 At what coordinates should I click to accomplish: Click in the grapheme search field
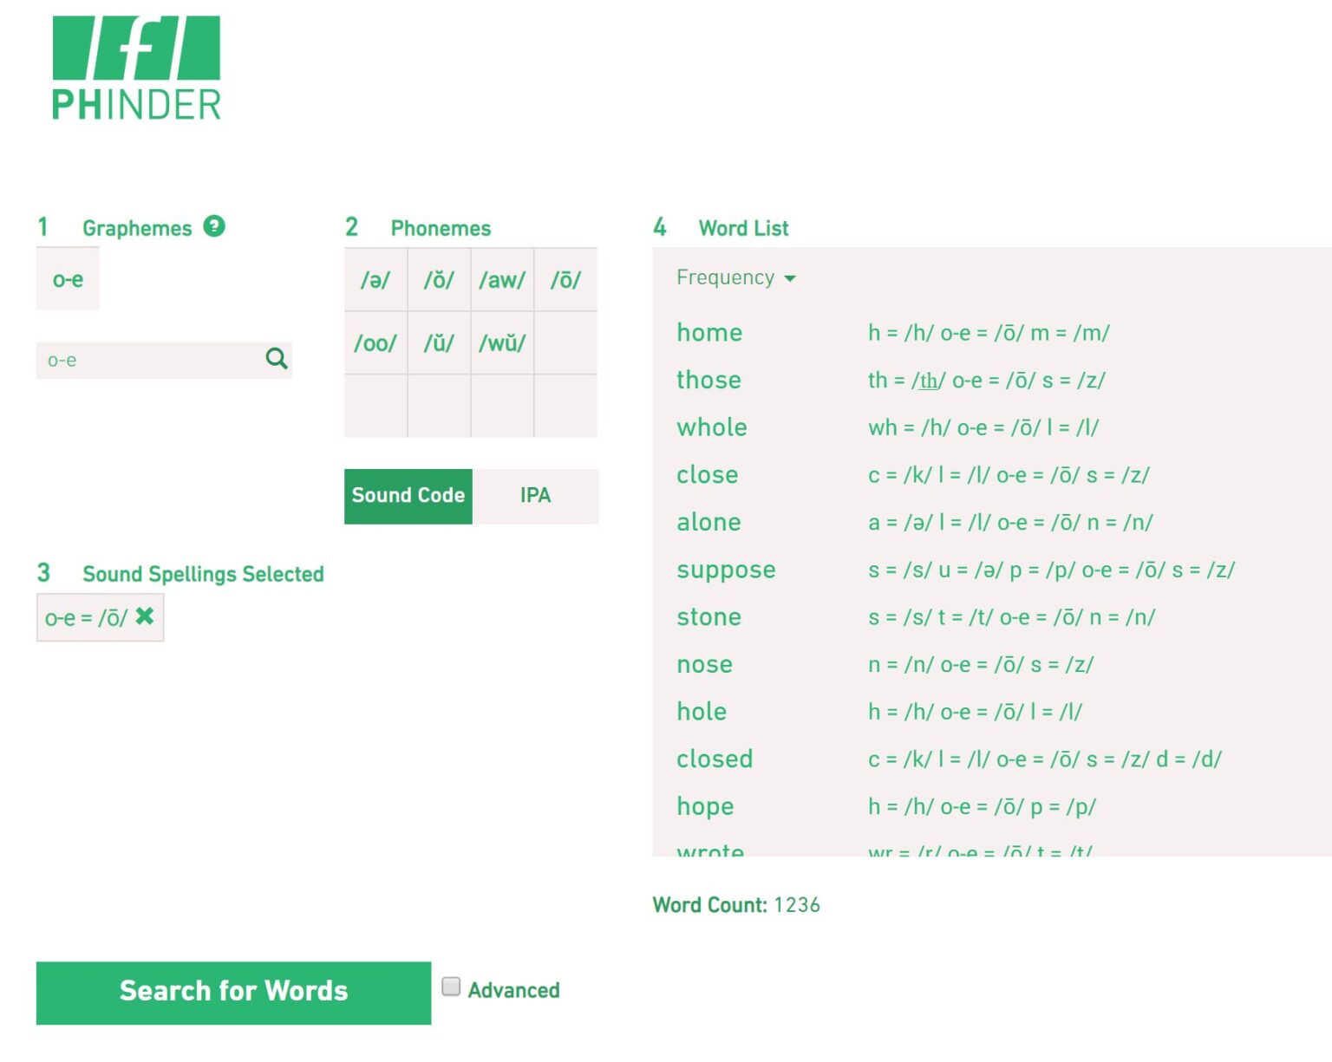tap(147, 360)
